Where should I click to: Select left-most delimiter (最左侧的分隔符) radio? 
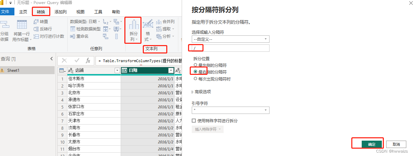point(195,65)
